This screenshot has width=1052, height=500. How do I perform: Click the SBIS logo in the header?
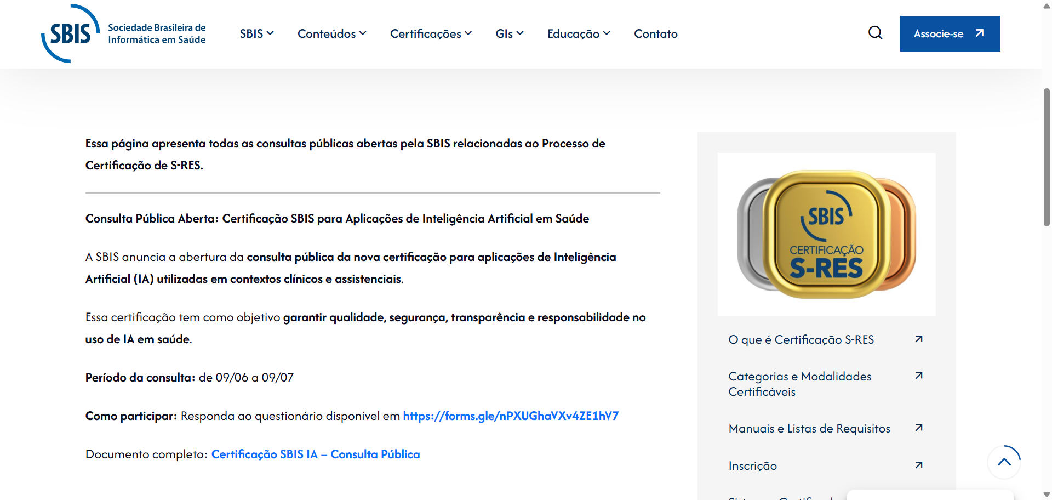click(123, 33)
